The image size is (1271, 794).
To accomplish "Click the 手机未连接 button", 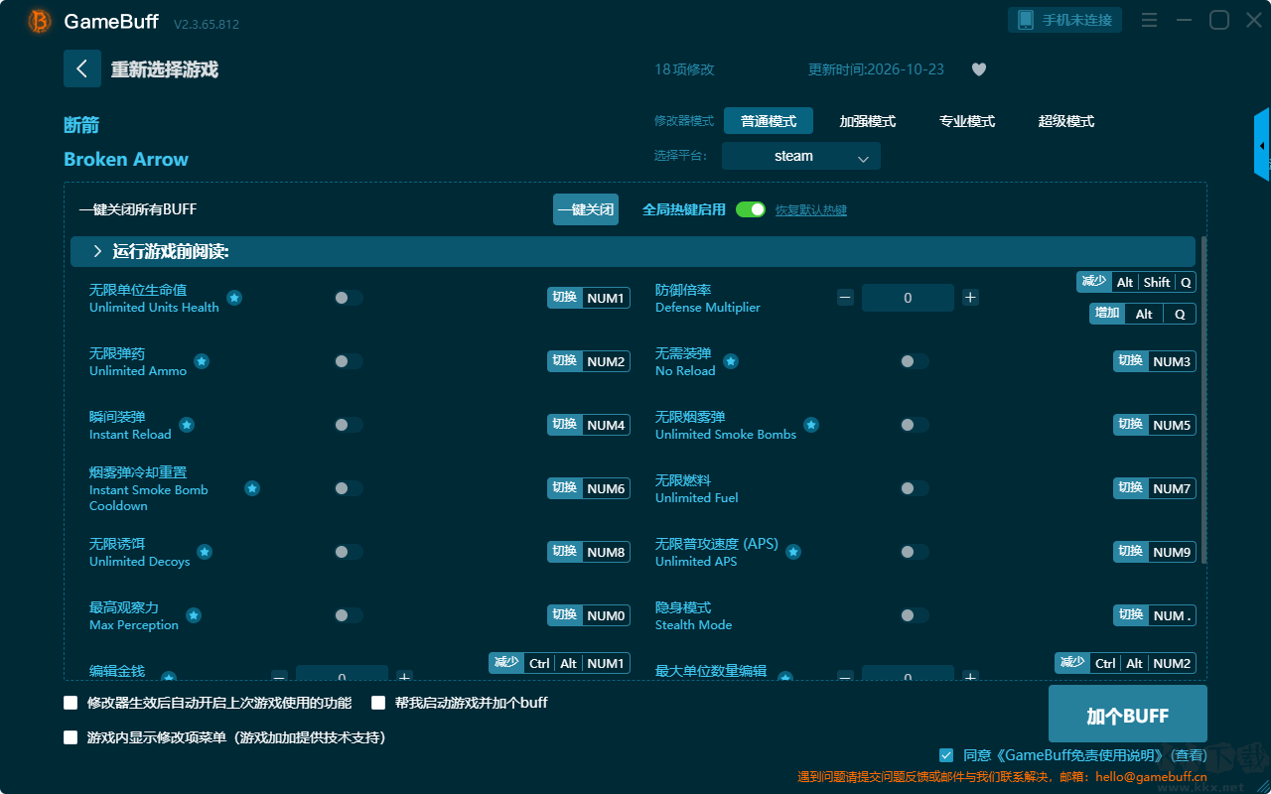I will [x=1065, y=20].
